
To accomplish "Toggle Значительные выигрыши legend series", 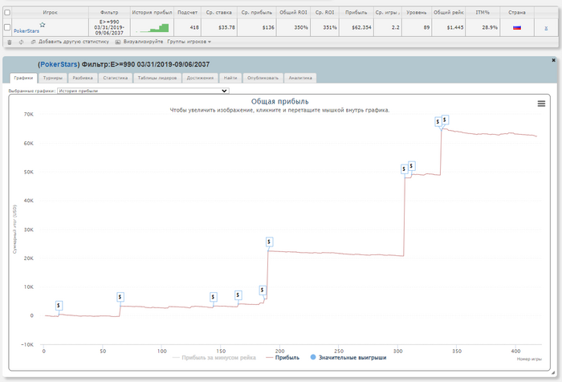I will pyautogui.click(x=348, y=358).
